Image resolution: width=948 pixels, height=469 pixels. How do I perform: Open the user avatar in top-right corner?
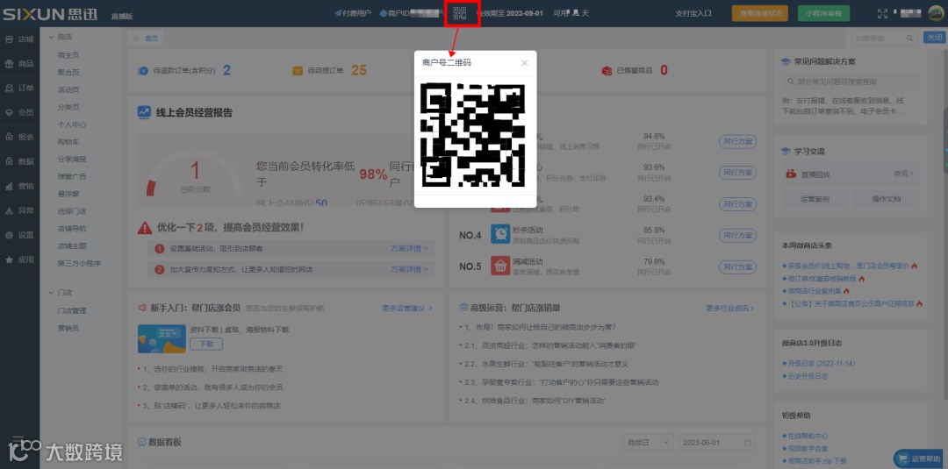pos(936,13)
